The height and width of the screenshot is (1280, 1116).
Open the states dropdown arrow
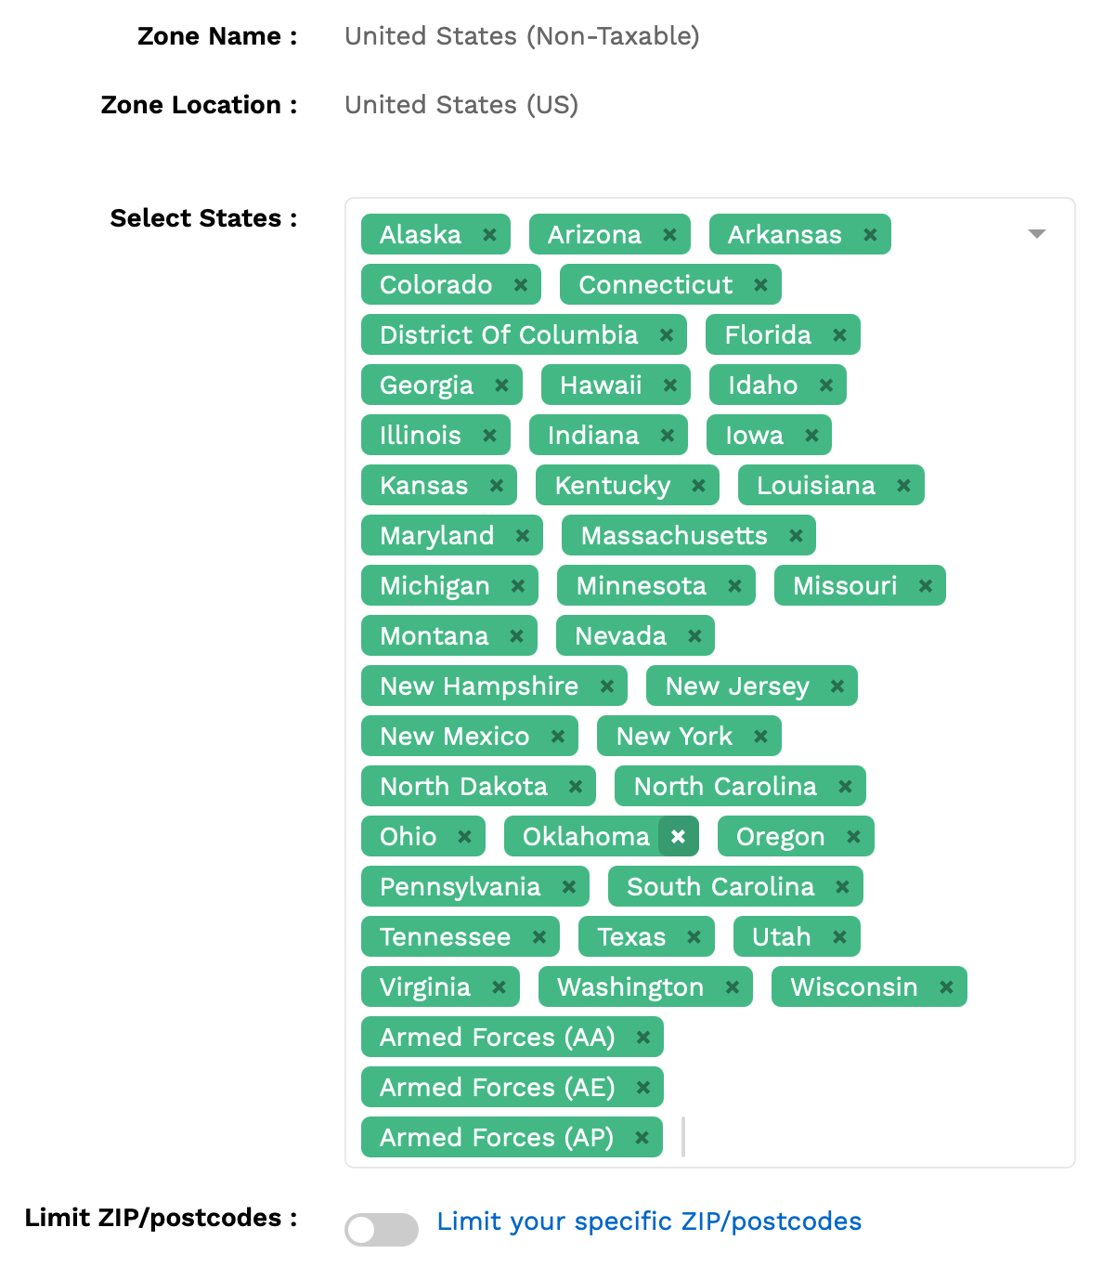point(1037,234)
